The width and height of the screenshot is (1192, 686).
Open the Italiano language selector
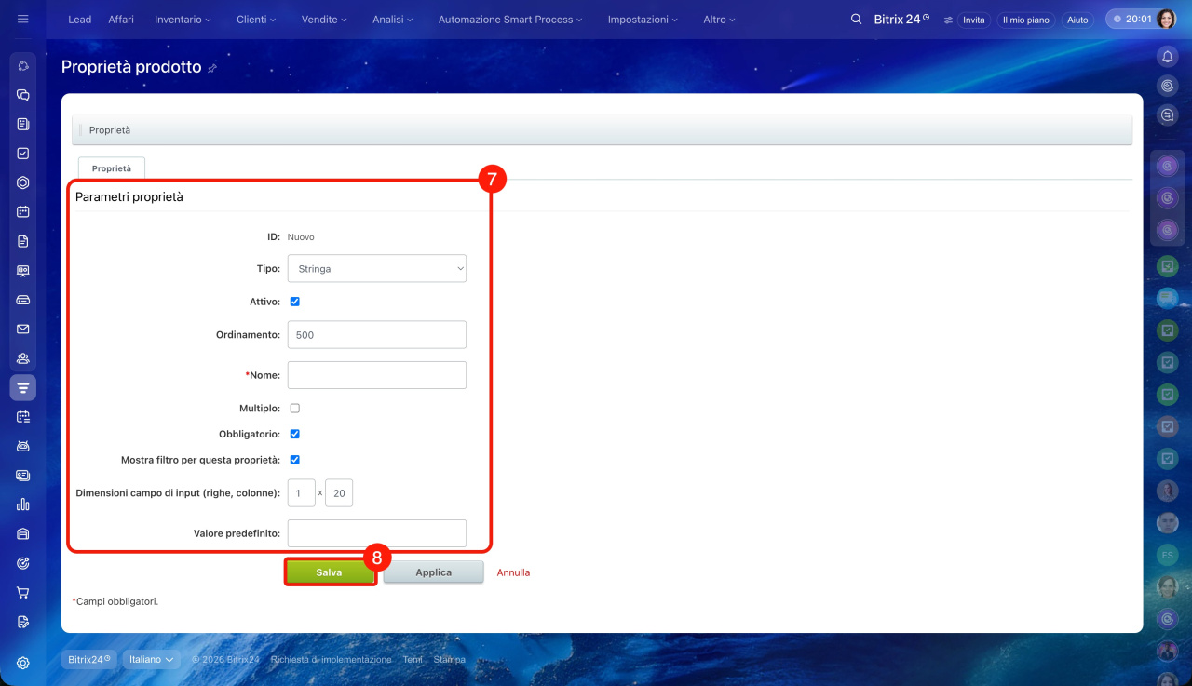pyautogui.click(x=150, y=659)
